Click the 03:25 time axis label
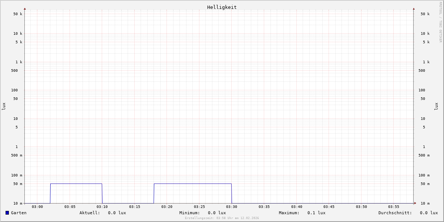 tap(199, 207)
